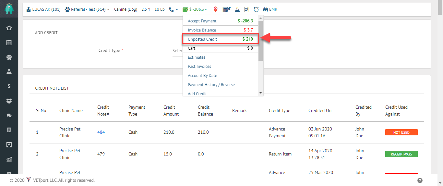Click the balance menu scrollbar down arrow

pos(260,93)
